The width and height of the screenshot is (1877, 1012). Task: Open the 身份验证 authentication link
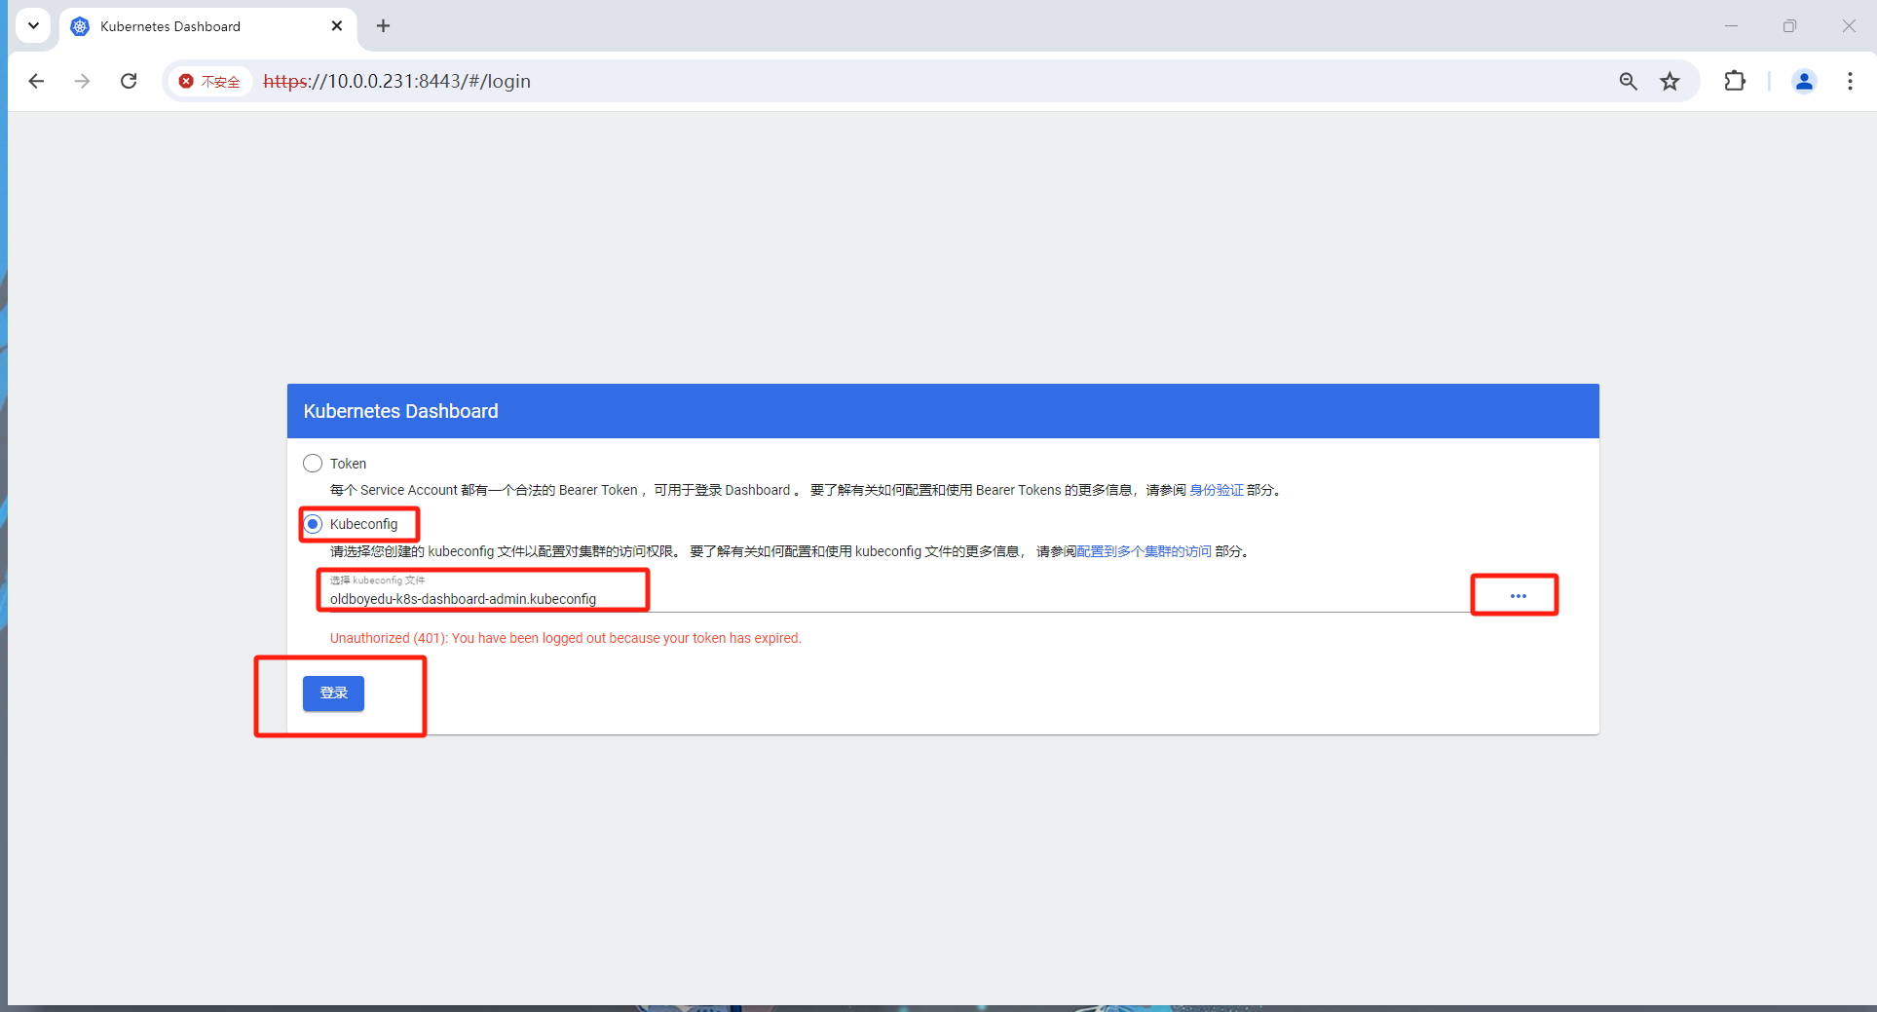point(1217,490)
